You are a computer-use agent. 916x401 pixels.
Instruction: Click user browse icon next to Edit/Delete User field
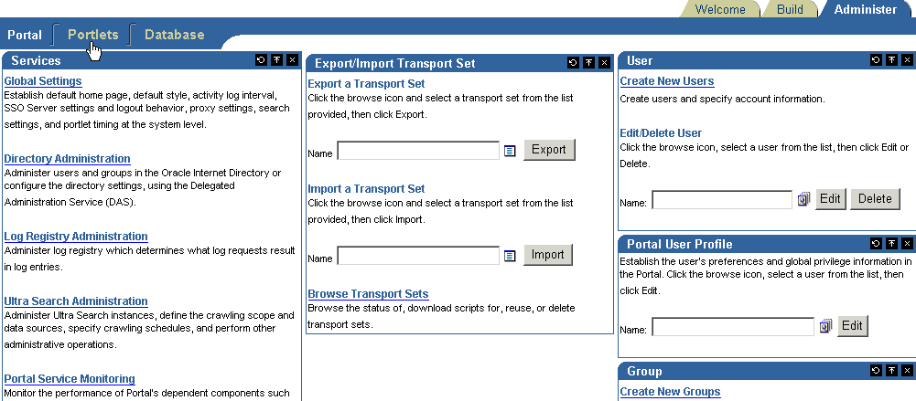pyautogui.click(x=803, y=199)
